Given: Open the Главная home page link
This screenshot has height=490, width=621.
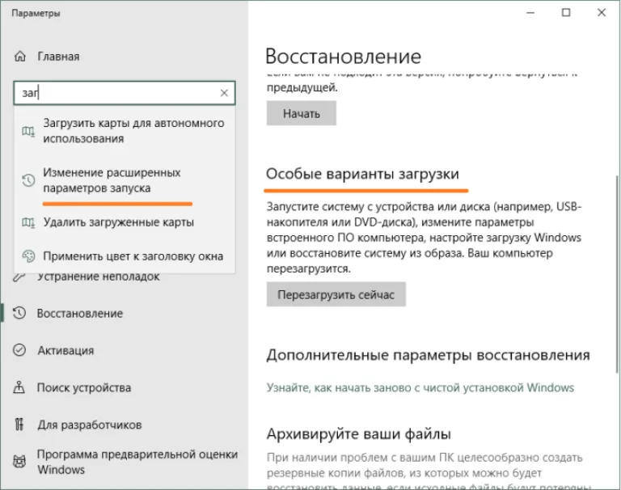Looking at the screenshot, I should click(x=58, y=57).
